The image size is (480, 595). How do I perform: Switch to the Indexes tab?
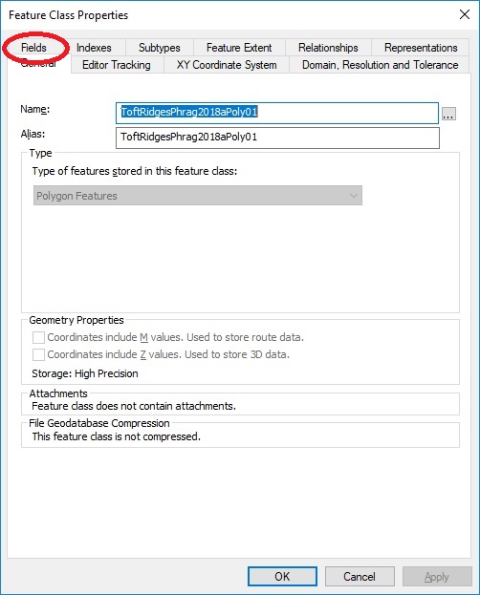click(94, 48)
